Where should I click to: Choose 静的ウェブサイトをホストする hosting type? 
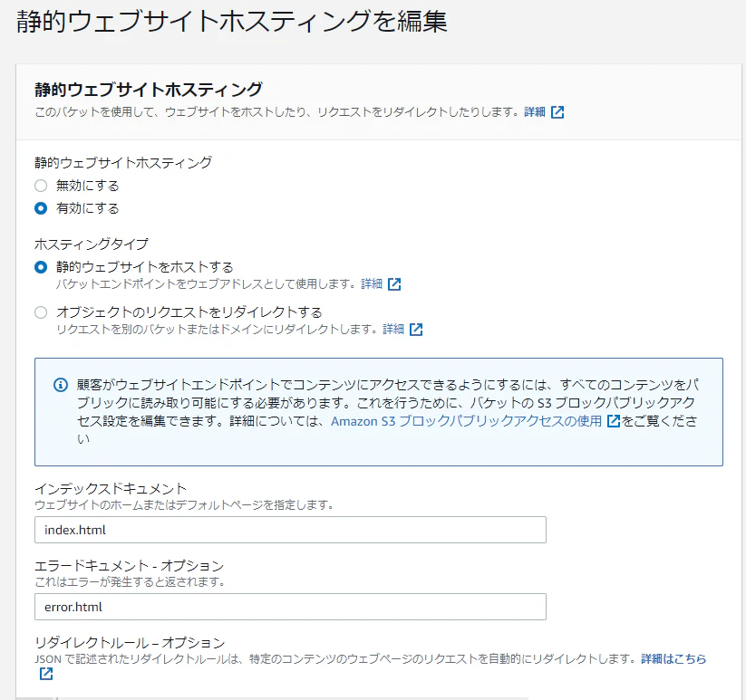40,267
